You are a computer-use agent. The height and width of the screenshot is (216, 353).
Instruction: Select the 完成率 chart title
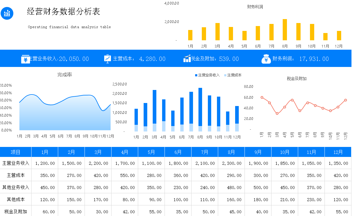(65, 75)
